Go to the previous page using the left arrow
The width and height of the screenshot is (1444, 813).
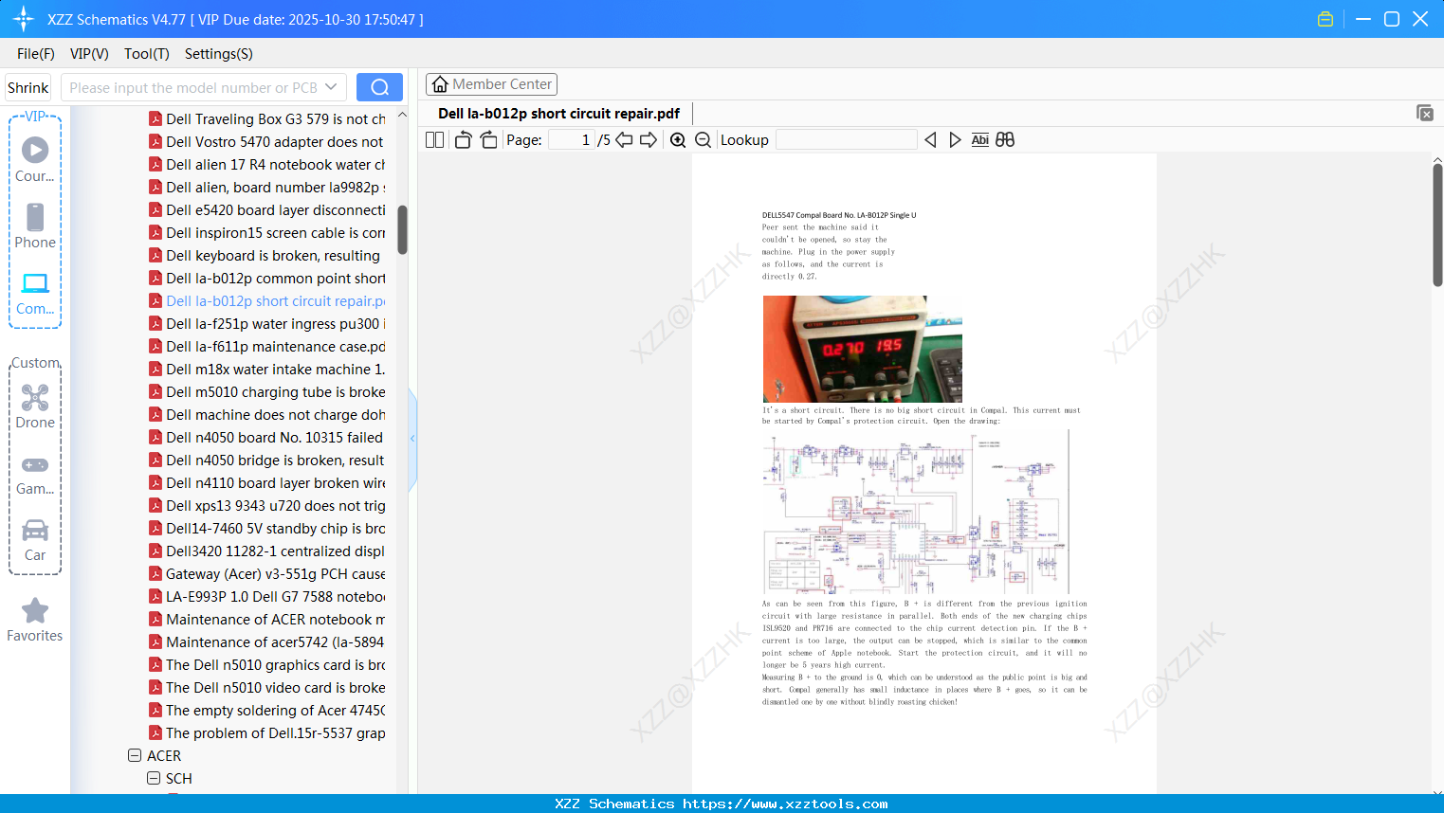(624, 140)
